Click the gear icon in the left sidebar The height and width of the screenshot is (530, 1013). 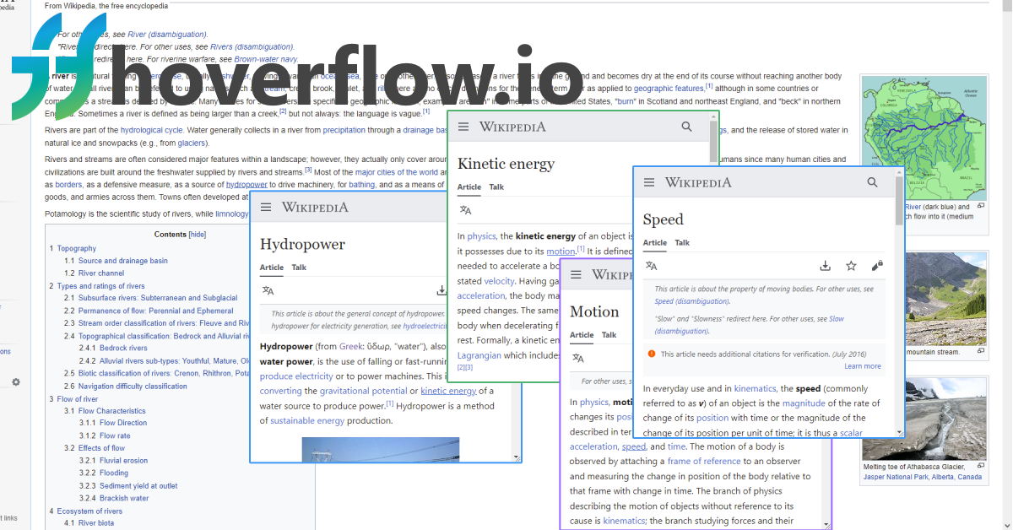[x=15, y=382]
